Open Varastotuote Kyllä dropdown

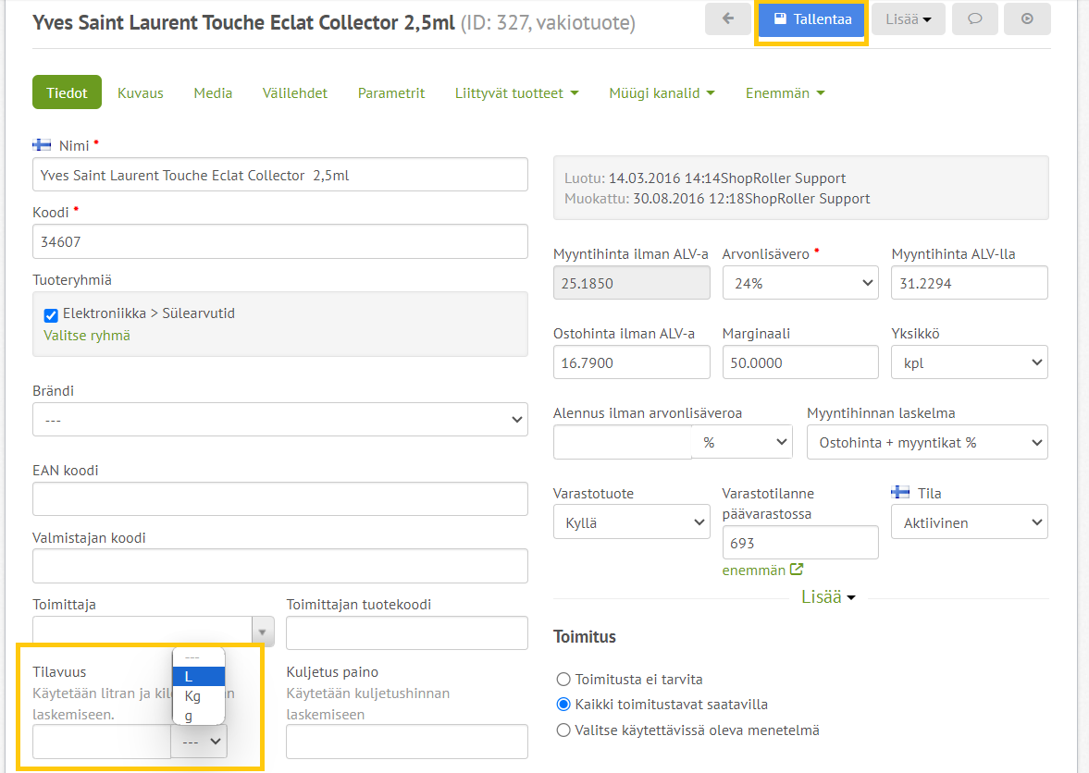tap(631, 521)
